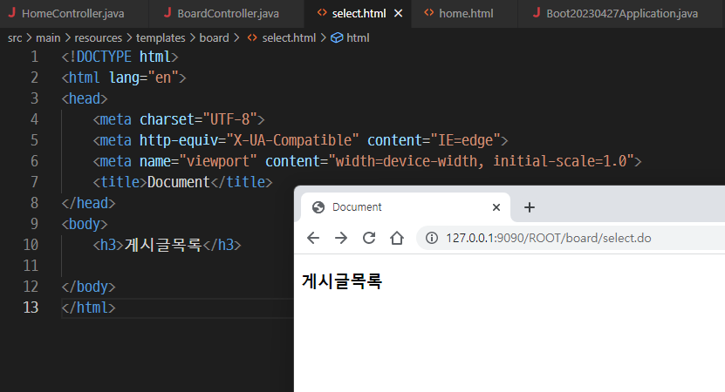The height and width of the screenshot is (392, 725).
Task: Open the board breadcrumb segment
Action: [x=214, y=37]
